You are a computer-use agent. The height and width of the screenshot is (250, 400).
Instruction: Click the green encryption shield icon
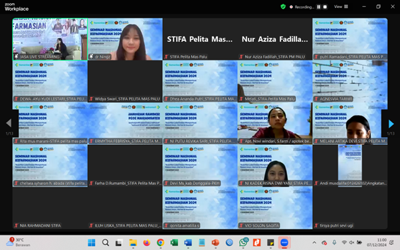point(283,7)
